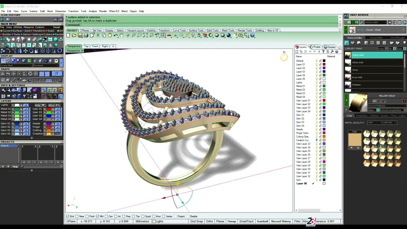407x229 pixels.
Task: Toggle the End osnap checkbox
Action: pos(67,216)
